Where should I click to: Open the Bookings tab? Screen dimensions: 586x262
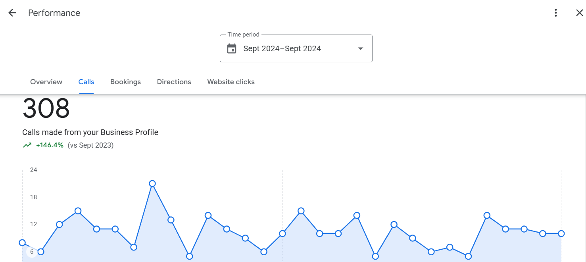[x=125, y=82]
